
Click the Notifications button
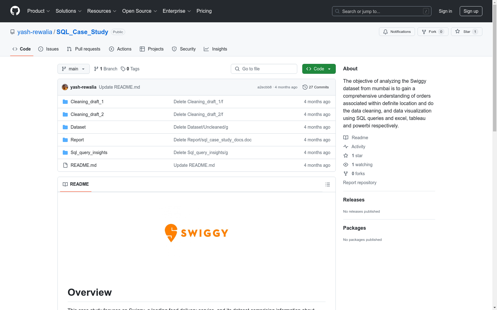(x=397, y=32)
